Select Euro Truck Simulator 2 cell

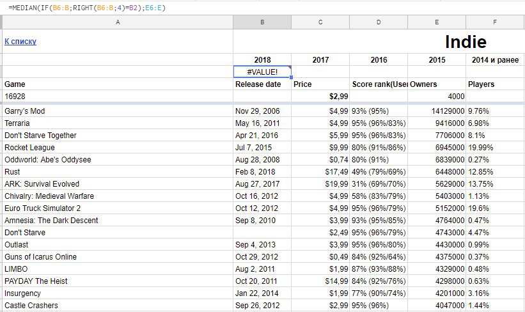click(x=118, y=208)
